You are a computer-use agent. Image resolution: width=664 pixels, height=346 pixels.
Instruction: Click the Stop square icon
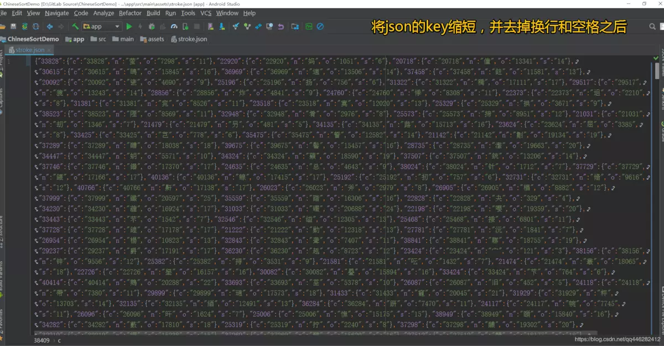coord(196,26)
